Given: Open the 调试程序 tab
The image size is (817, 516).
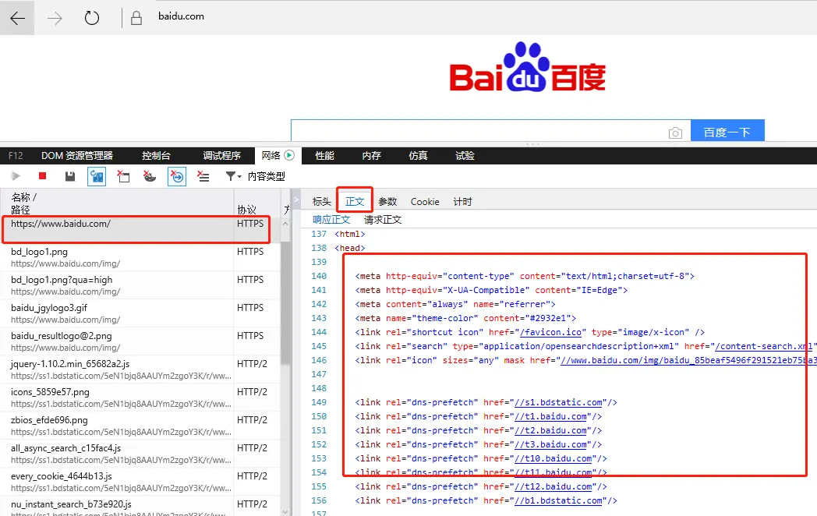Looking at the screenshot, I should pyautogui.click(x=221, y=155).
